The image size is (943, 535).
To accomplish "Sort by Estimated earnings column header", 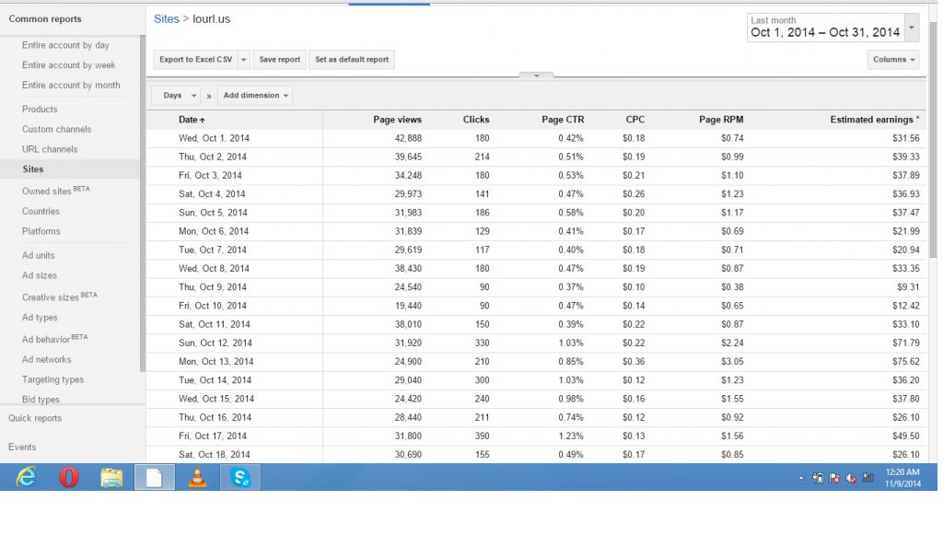I will 875,120.
